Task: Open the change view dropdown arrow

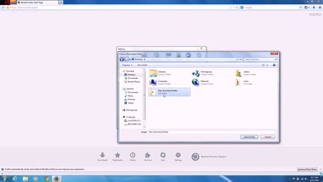Action: coord(267,65)
